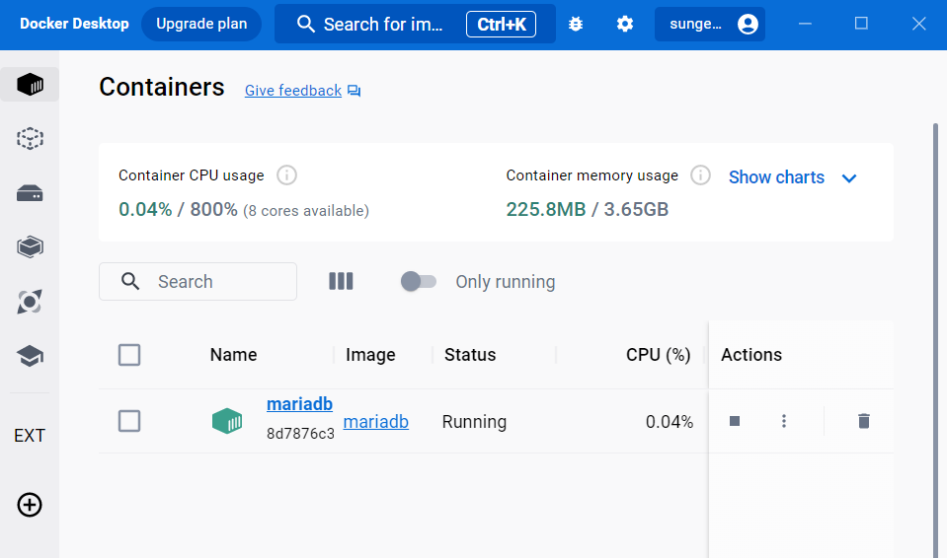The image size is (947, 558).
Task: Open the Dev Environments sidebar icon
Action: pos(30,246)
